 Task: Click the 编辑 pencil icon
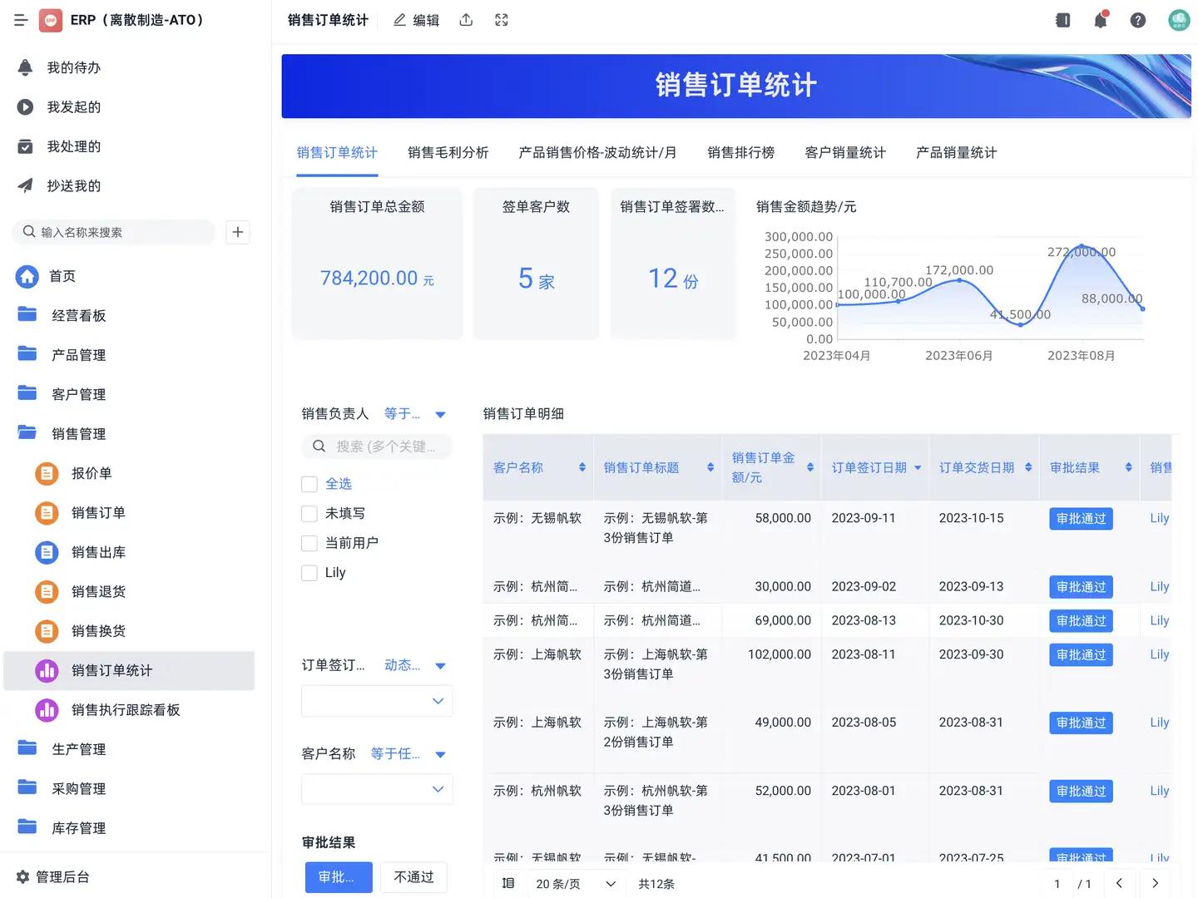coord(400,19)
